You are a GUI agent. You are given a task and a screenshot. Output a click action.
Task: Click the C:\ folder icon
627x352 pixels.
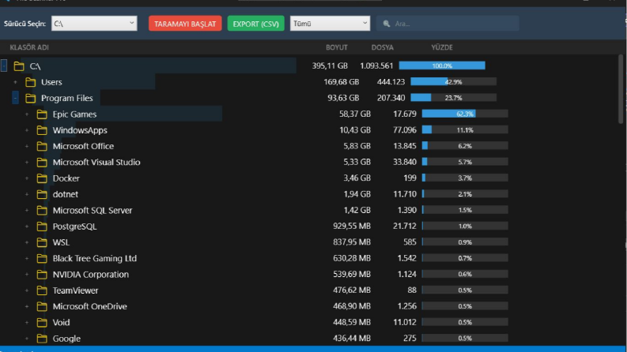(19, 66)
